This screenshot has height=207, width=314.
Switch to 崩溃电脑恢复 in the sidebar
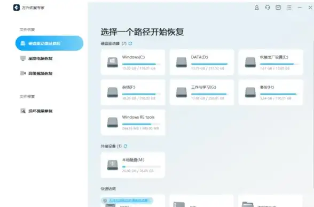36,58
